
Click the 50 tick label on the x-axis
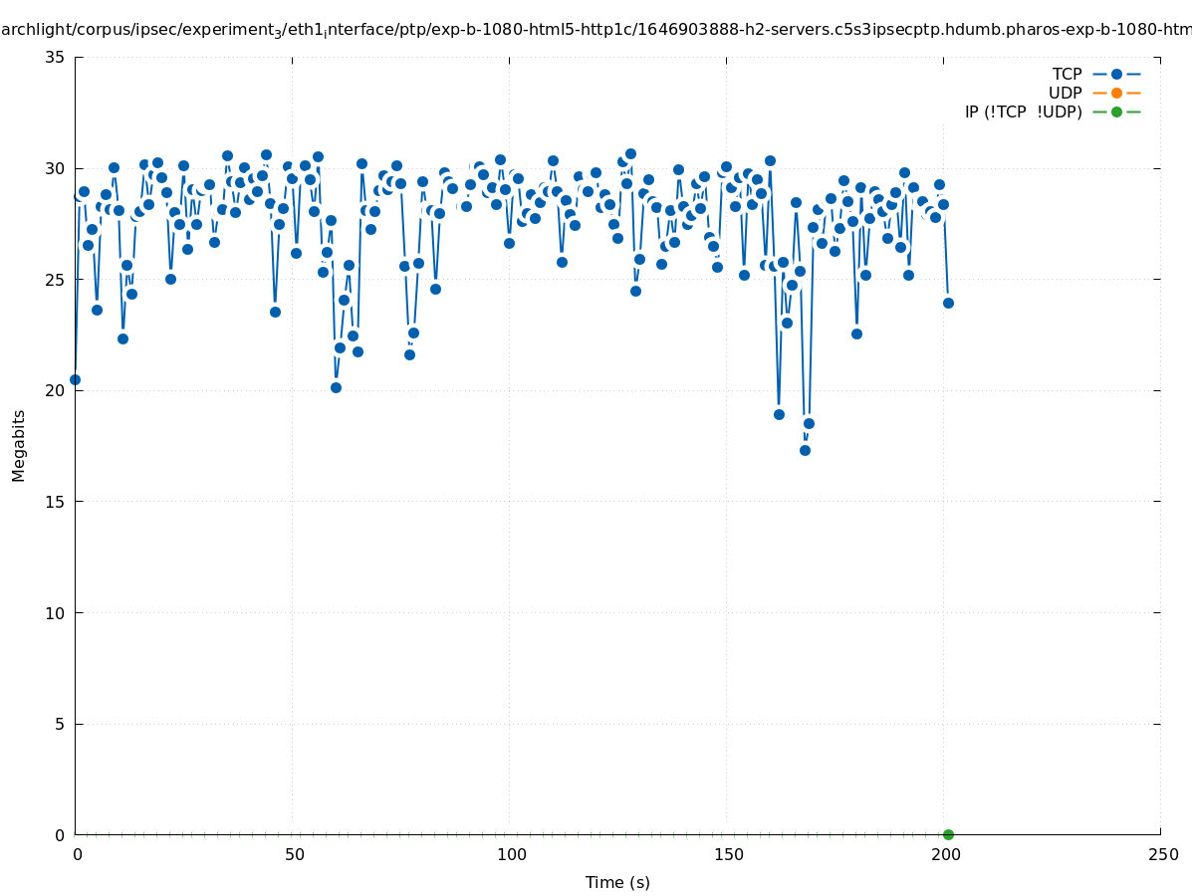click(294, 854)
